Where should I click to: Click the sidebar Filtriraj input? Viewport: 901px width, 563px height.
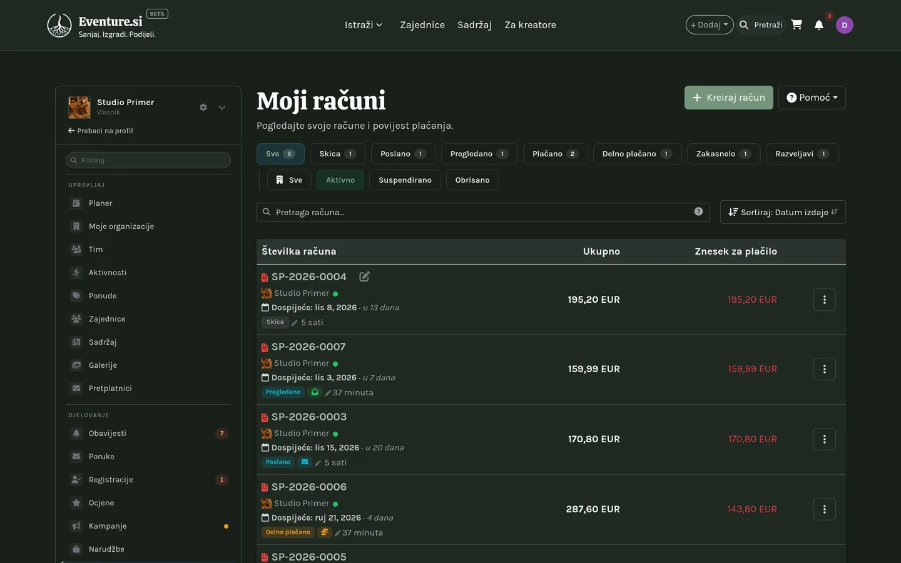(148, 160)
